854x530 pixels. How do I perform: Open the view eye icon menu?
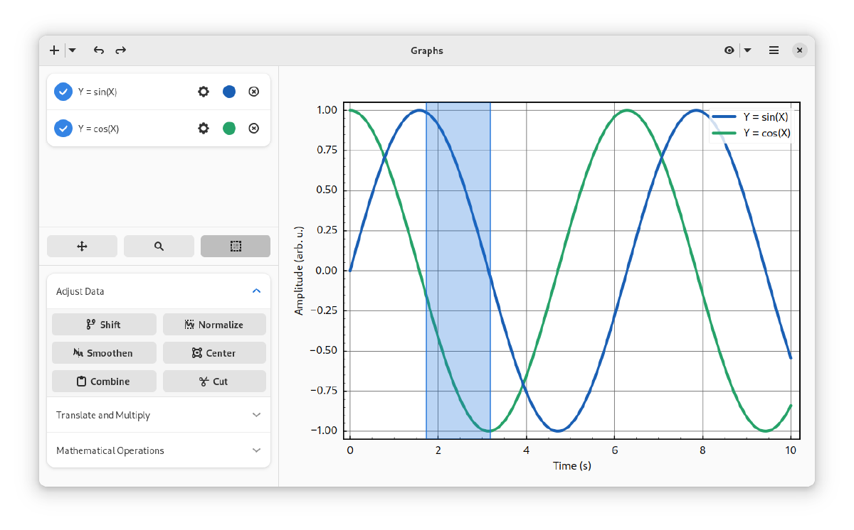click(729, 50)
